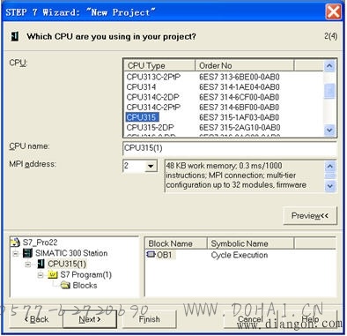Viewport: 347px width, 336px height.
Task: Select OB1 block name in block list
Action: point(165,255)
